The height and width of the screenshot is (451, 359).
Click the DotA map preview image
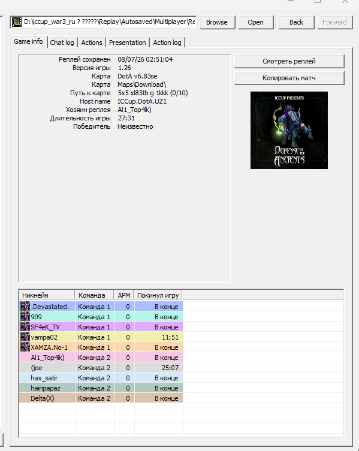coord(289,131)
